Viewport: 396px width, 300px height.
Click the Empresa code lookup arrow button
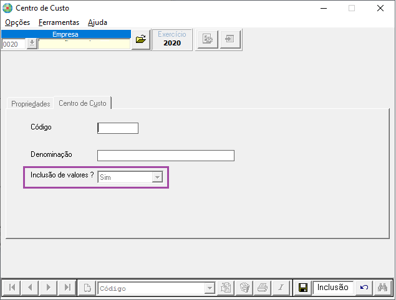(32, 44)
